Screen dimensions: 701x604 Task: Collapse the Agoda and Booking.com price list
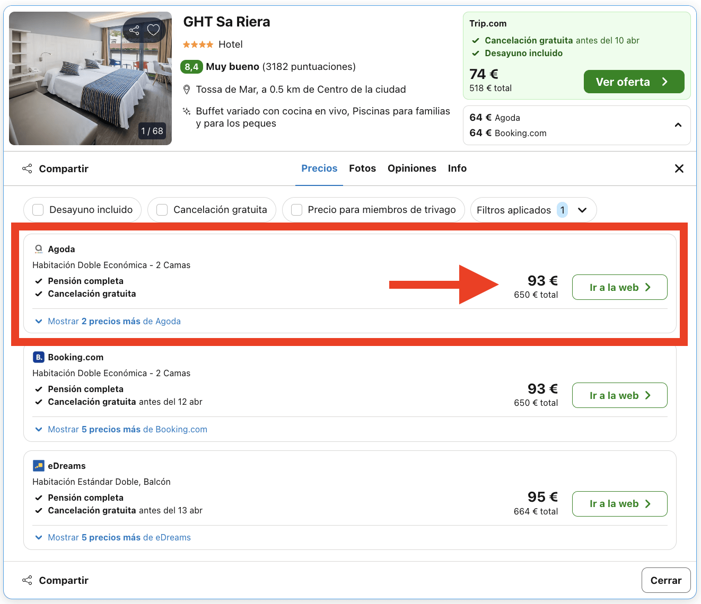tap(678, 125)
